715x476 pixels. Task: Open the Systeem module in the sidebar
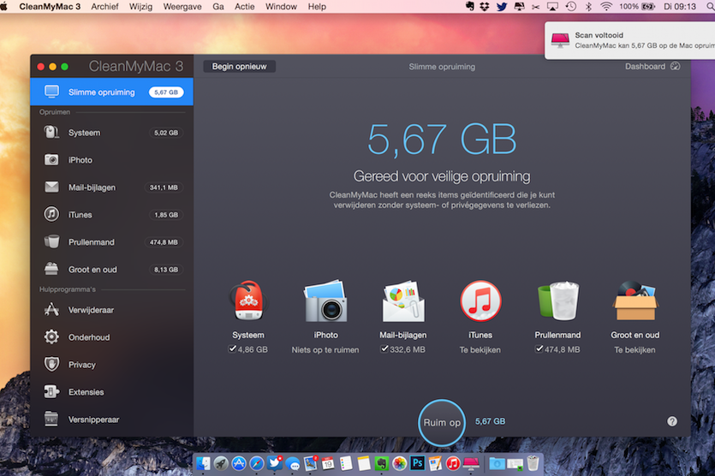point(111,133)
